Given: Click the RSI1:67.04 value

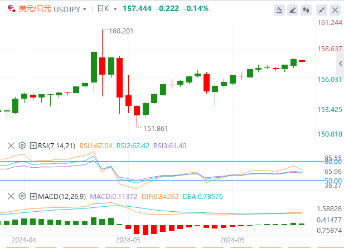Looking at the screenshot, I should (x=96, y=146).
